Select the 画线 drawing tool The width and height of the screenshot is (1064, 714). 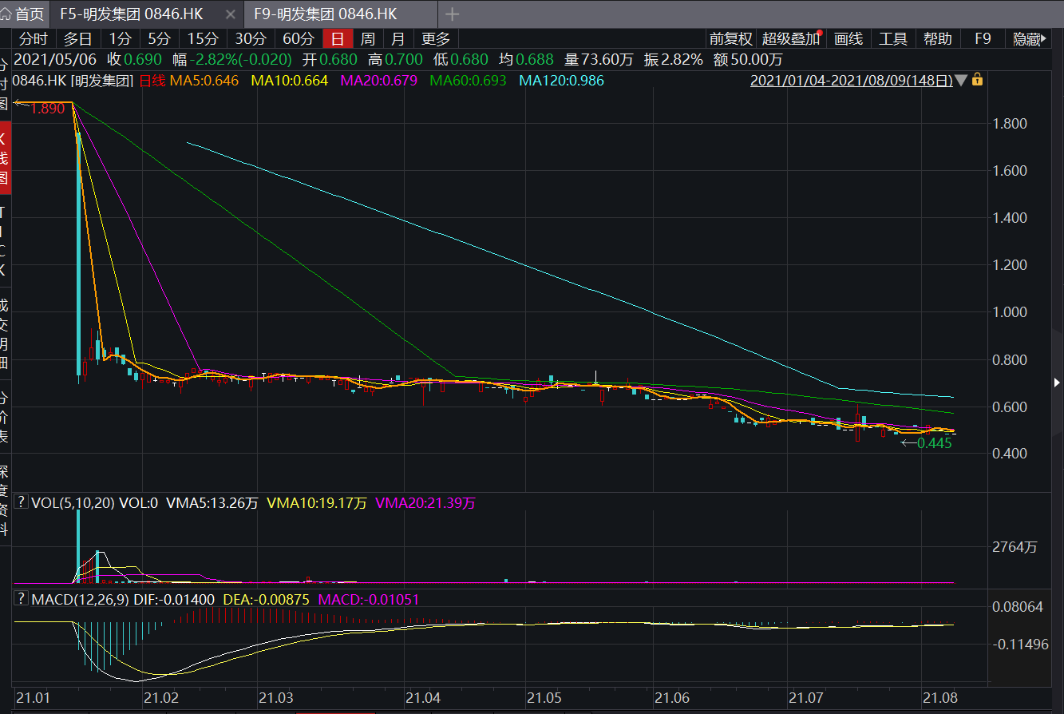[x=848, y=39]
